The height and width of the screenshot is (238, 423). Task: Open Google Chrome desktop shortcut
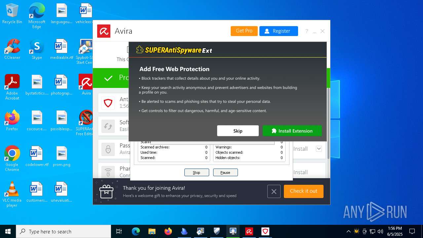click(x=12, y=159)
